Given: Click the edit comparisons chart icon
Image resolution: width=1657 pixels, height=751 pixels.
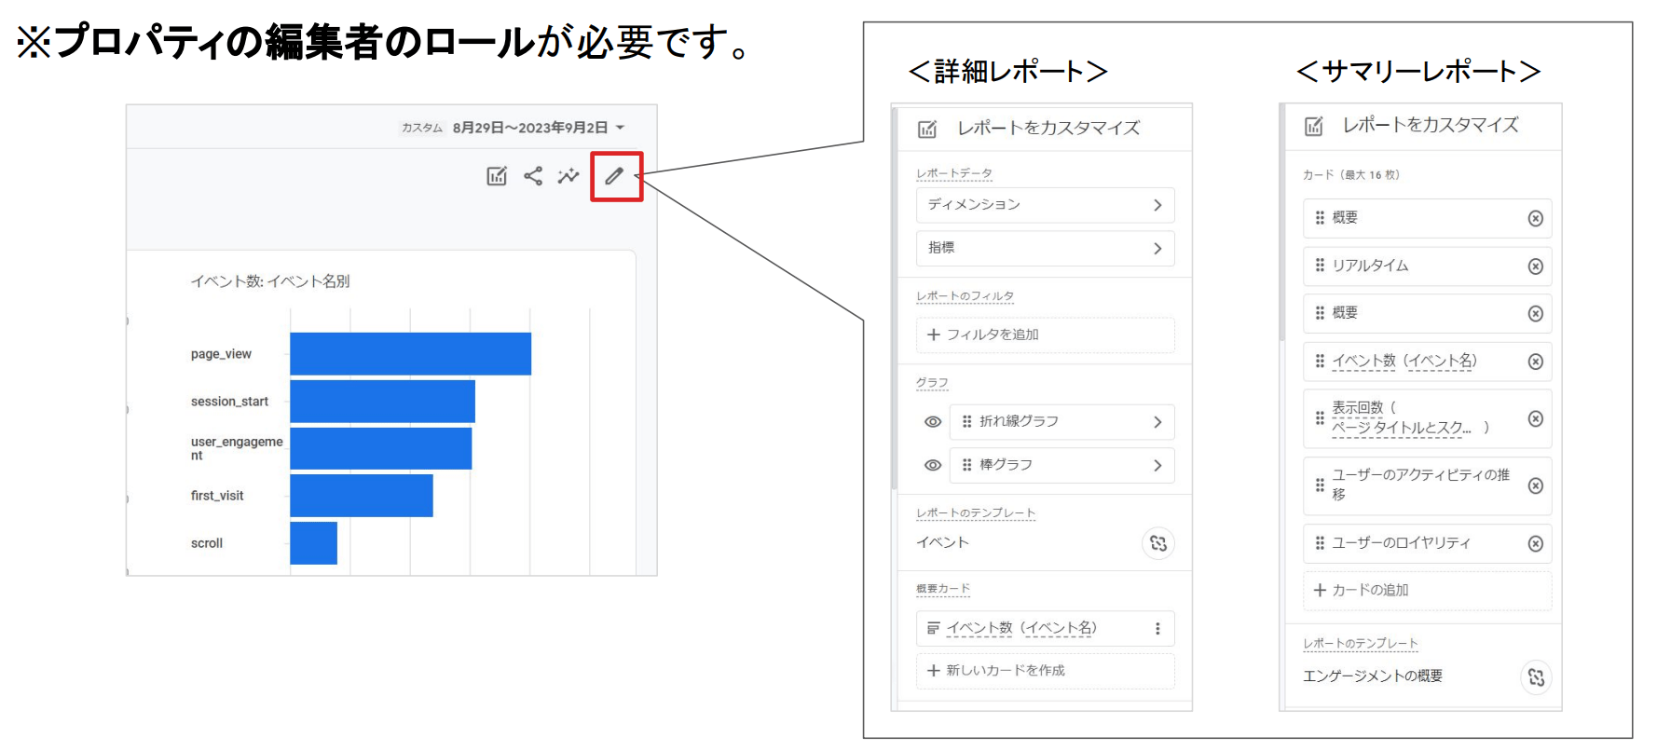Looking at the screenshot, I should (x=497, y=176).
